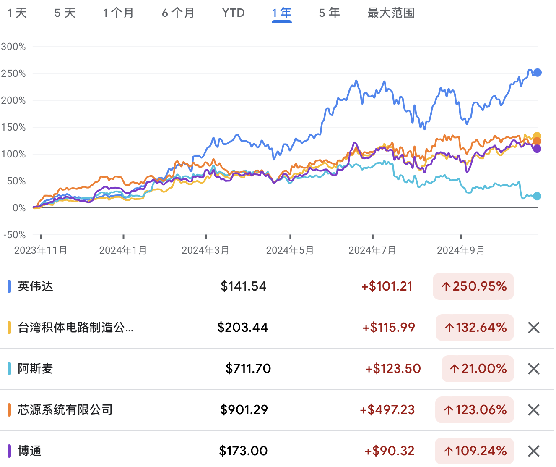Switch chart range to 5 天
The image size is (556, 467).
pos(65,13)
